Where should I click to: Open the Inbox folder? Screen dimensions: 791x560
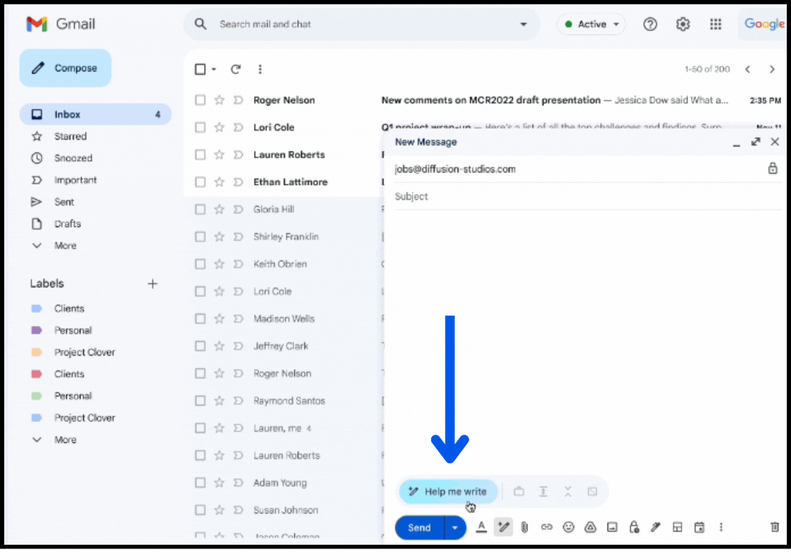coord(95,114)
